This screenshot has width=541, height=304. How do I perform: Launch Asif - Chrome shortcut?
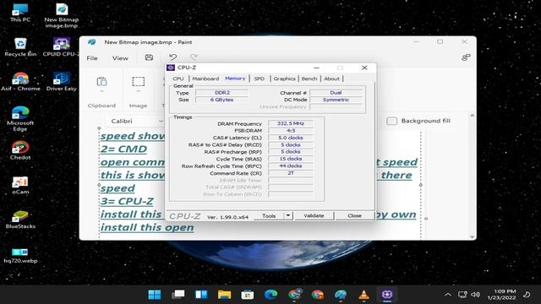[20, 82]
